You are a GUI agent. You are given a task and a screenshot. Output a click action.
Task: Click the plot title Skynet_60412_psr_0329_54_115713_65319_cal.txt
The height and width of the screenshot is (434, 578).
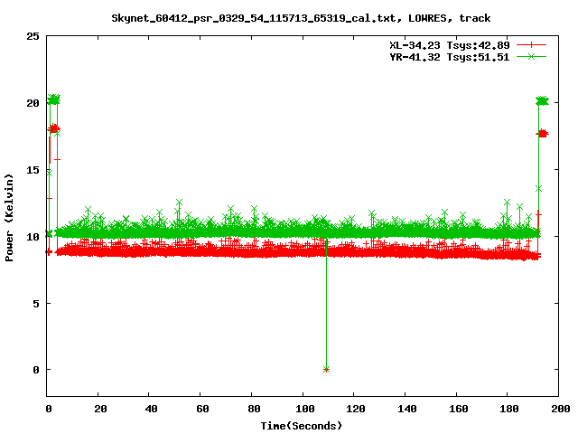pyautogui.click(x=301, y=18)
